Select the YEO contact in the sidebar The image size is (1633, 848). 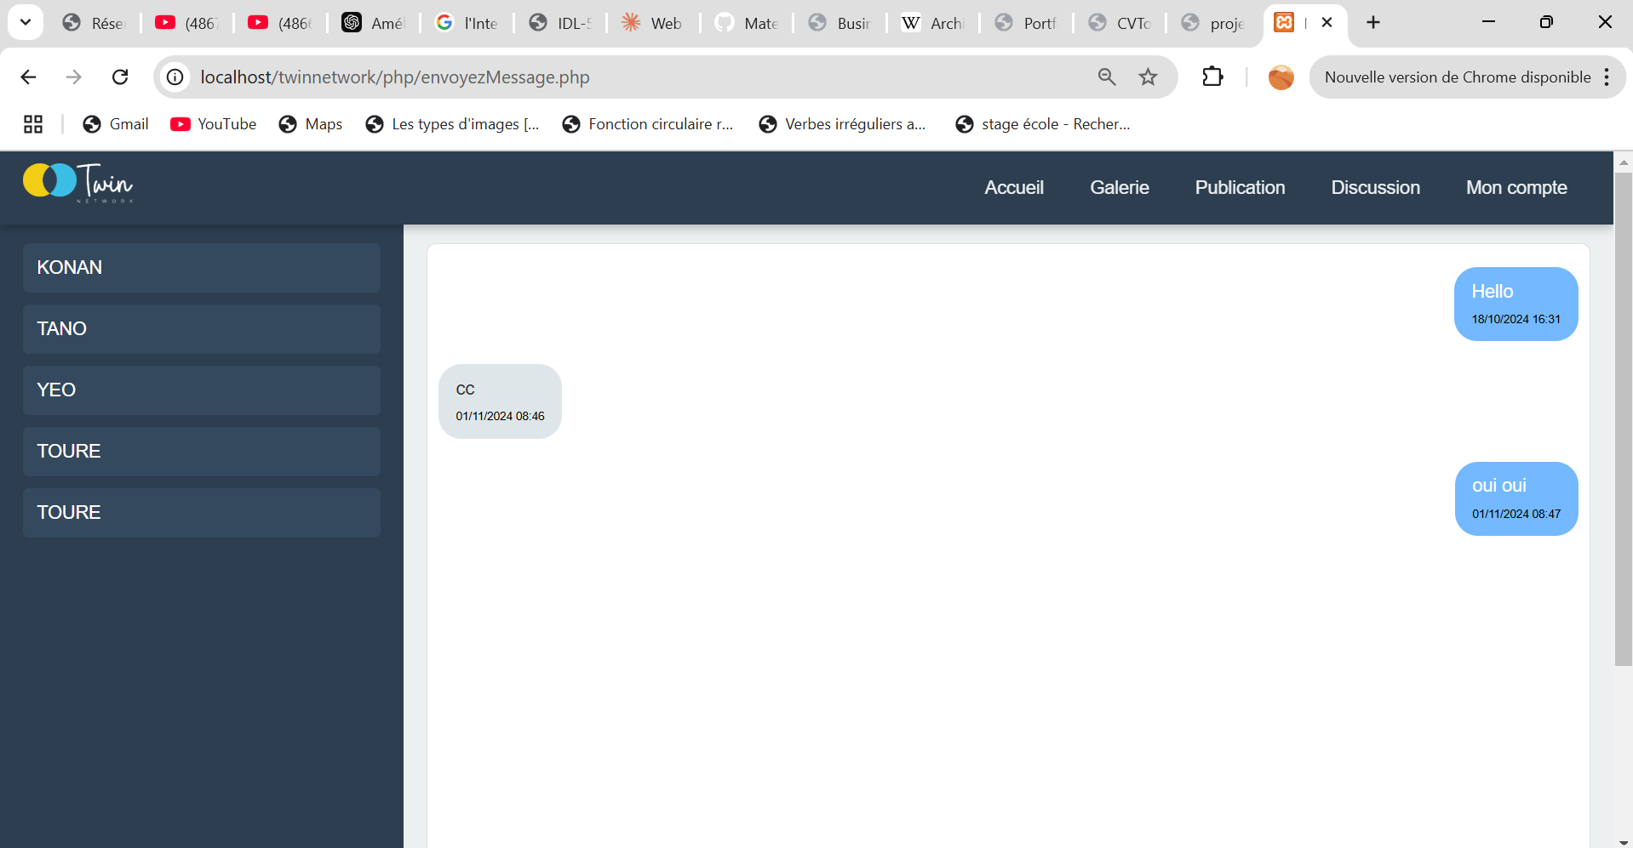(x=201, y=390)
